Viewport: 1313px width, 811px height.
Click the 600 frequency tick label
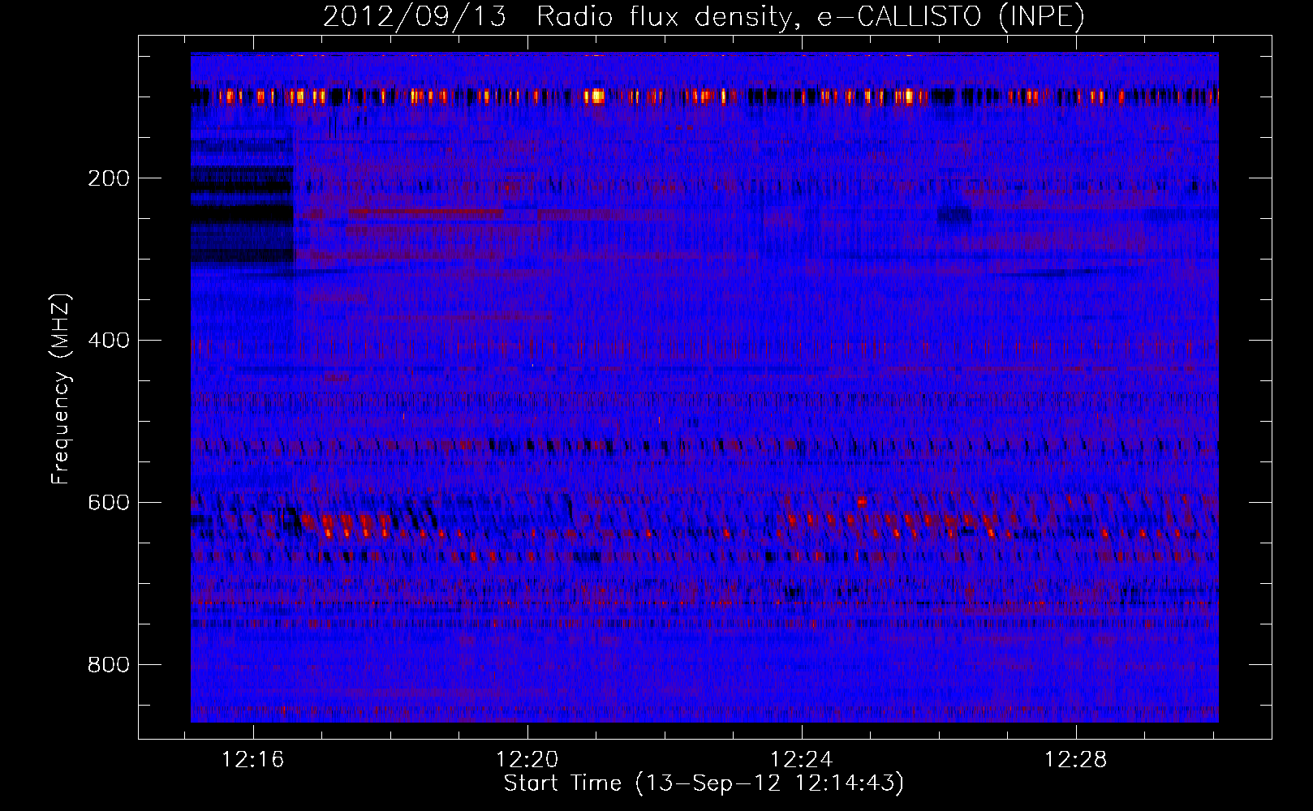click(109, 503)
